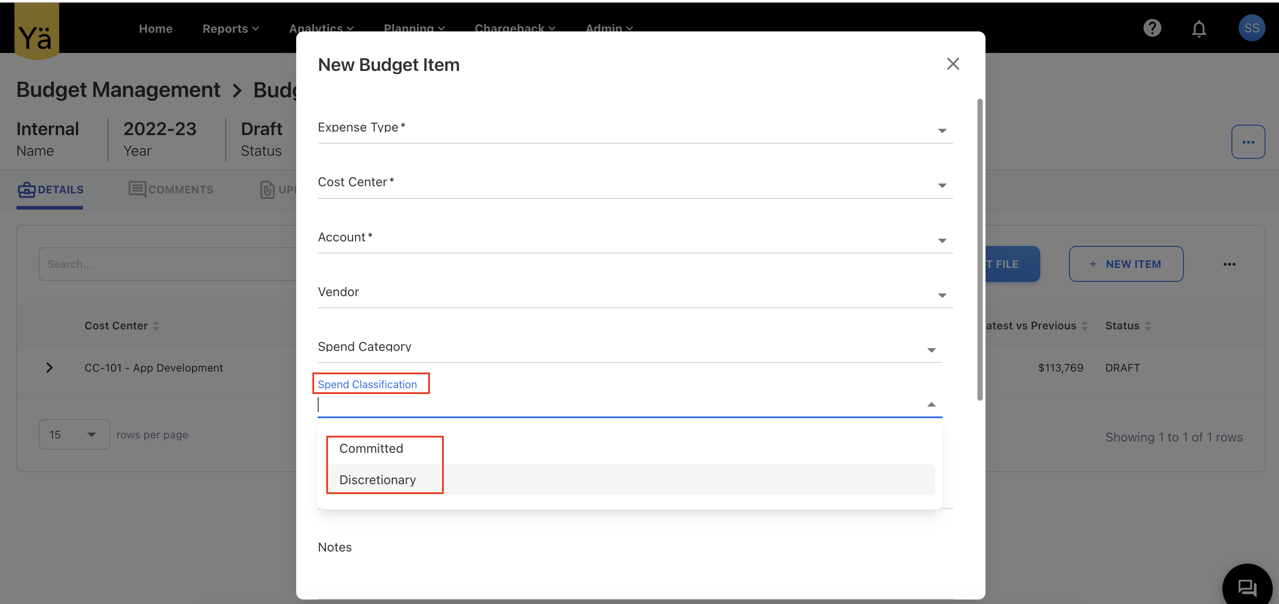This screenshot has width=1279, height=604.
Task: Open the Vendor dropdown
Action: (x=942, y=295)
